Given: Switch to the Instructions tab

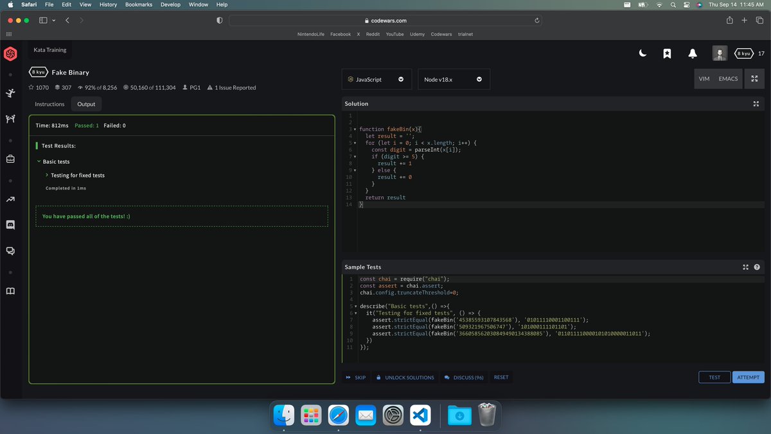Looking at the screenshot, I should click(49, 104).
